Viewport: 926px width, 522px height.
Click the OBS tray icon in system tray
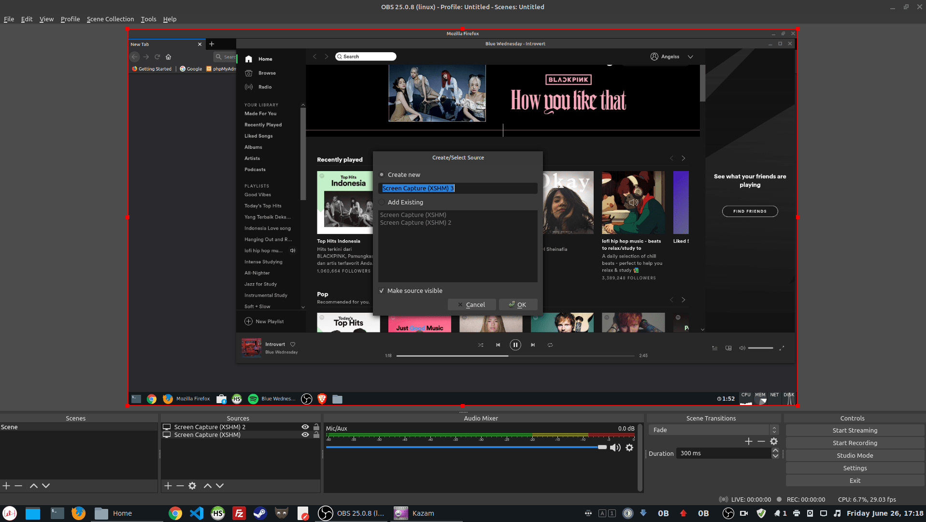(x=728, y=513)
